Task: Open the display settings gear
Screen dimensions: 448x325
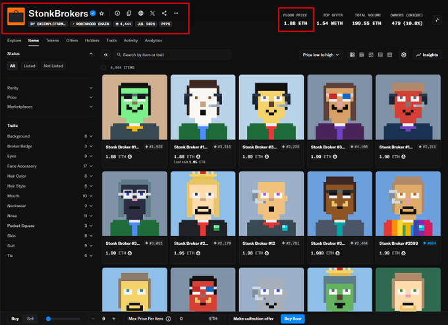Action: click(403, 55)
